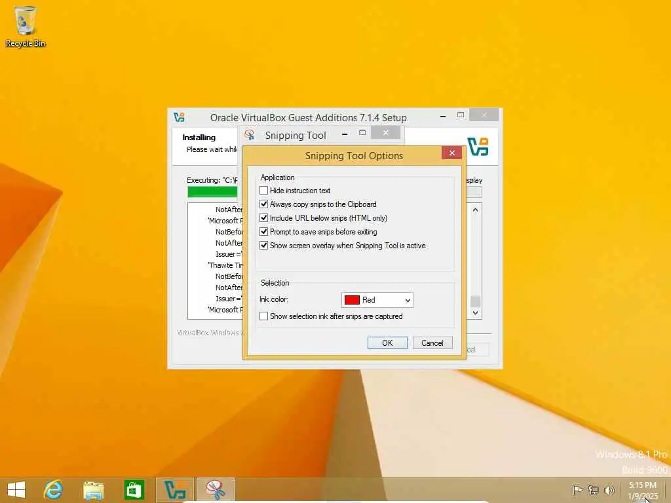Enable Show selection ink after snips captured

point(263,316)
